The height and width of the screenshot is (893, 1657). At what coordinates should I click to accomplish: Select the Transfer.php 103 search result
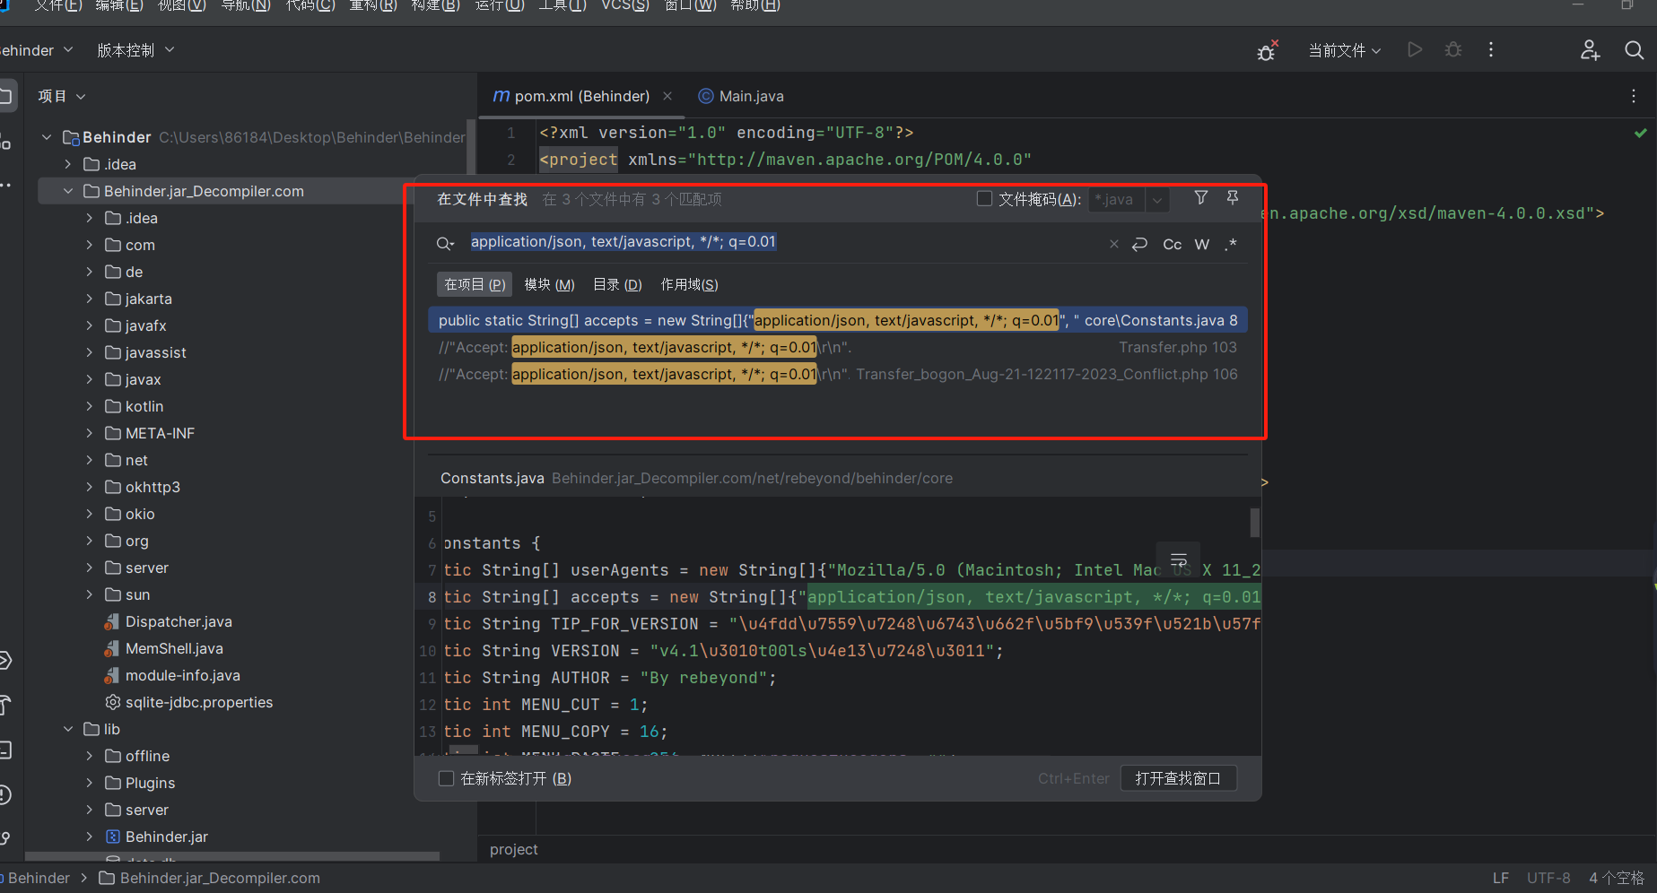pyautogui.click(x=838, y=347)
